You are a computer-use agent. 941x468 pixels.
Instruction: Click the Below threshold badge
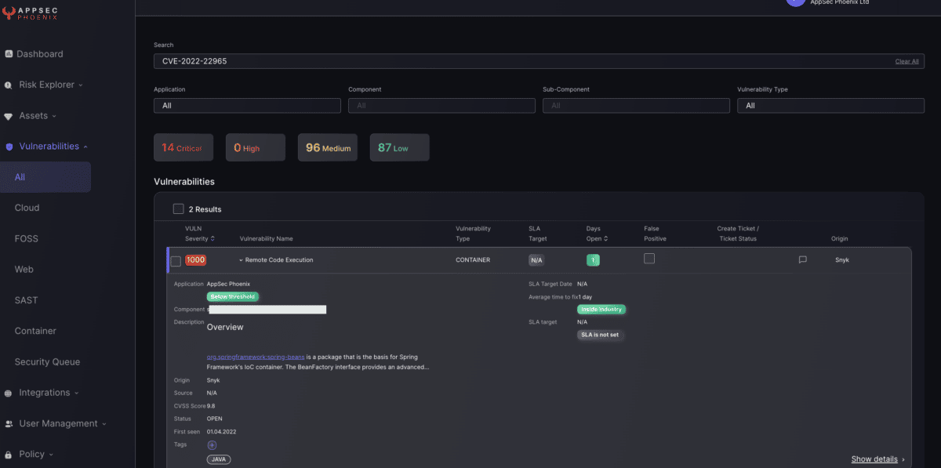[x=233, y=297]
